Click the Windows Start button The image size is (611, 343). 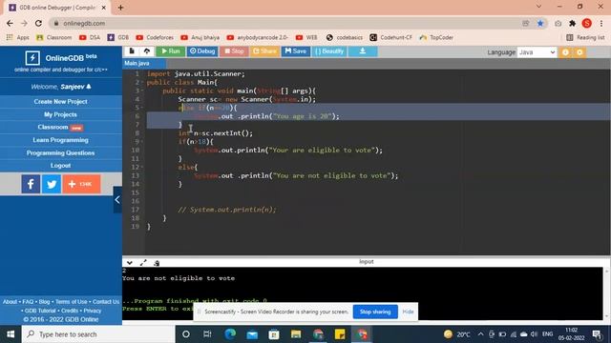11,334
